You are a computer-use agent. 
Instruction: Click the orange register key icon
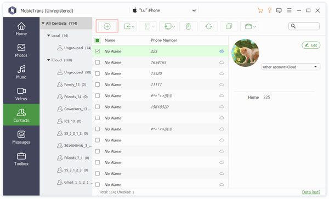[x=270, y=10]
